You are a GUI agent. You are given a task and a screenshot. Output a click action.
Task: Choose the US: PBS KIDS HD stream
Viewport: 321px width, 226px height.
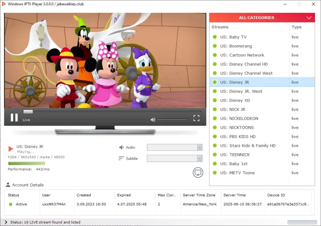click(262, 137)
